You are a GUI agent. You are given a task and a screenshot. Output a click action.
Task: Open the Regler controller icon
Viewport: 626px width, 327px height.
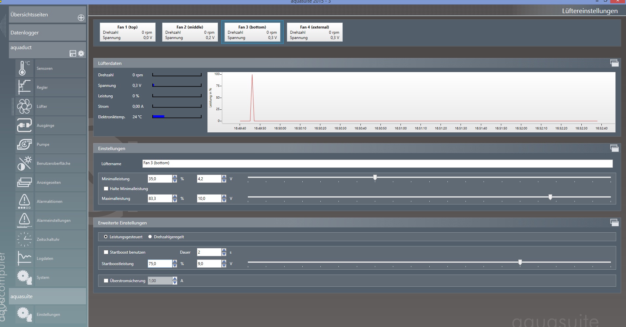[x=24, y=87]
